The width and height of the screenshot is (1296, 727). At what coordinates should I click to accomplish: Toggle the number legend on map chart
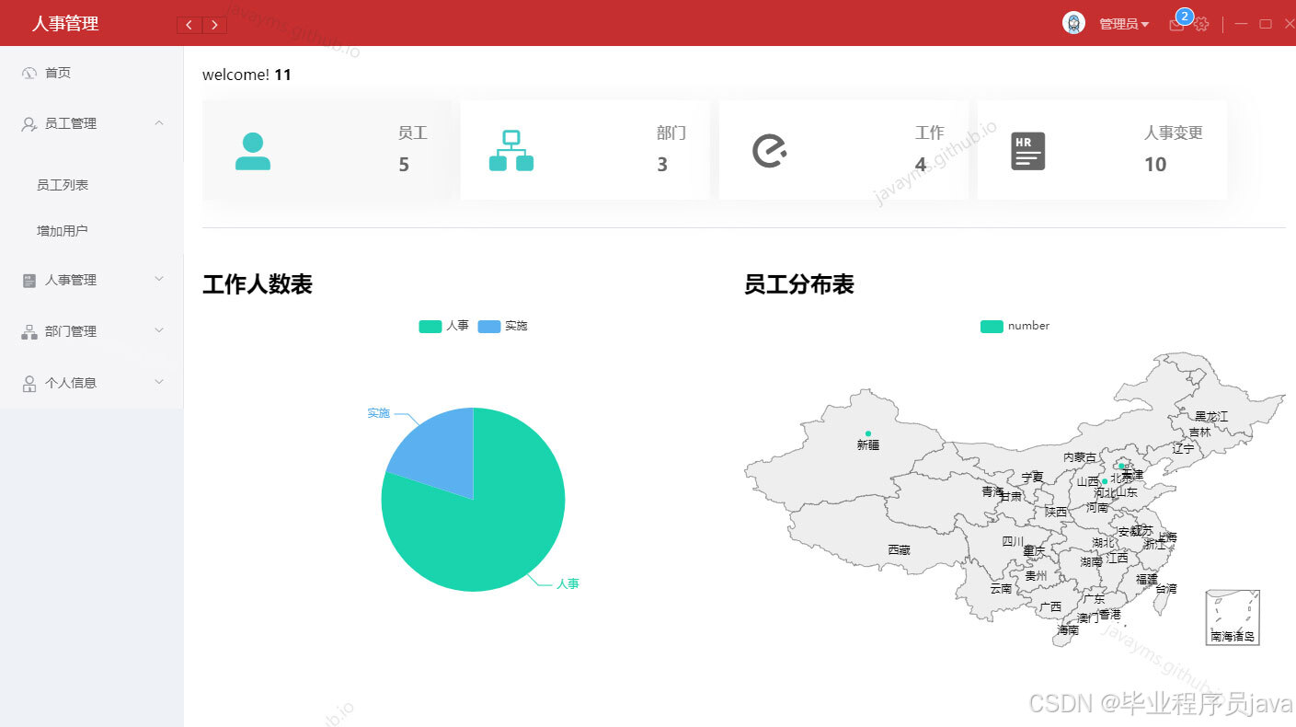click(x=1015, y=326)
